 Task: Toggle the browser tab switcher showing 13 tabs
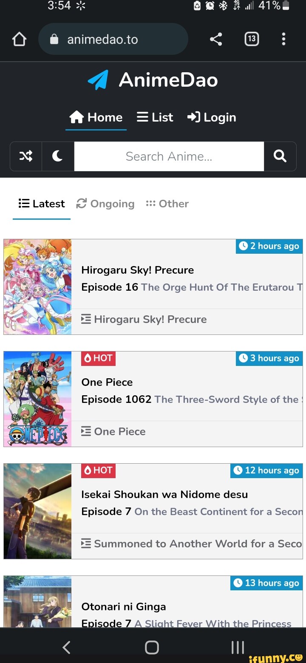pos(251,39)
